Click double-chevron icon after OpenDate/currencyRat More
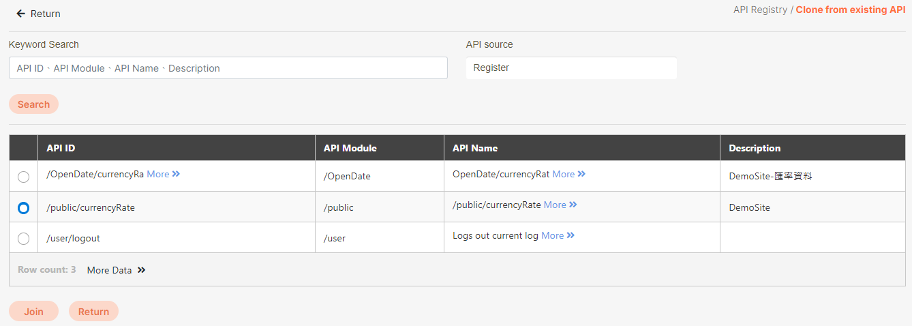Image resolution: width=912 pixels, height=326 pixels. click(581, 174)
